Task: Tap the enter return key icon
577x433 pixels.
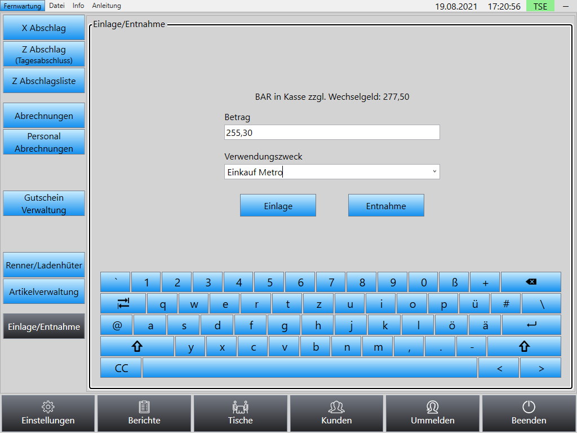Action: pos(531,325)
